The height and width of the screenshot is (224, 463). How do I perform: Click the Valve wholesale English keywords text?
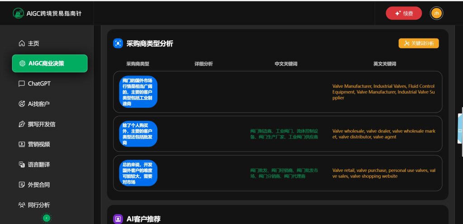click(x=383, y=134)
